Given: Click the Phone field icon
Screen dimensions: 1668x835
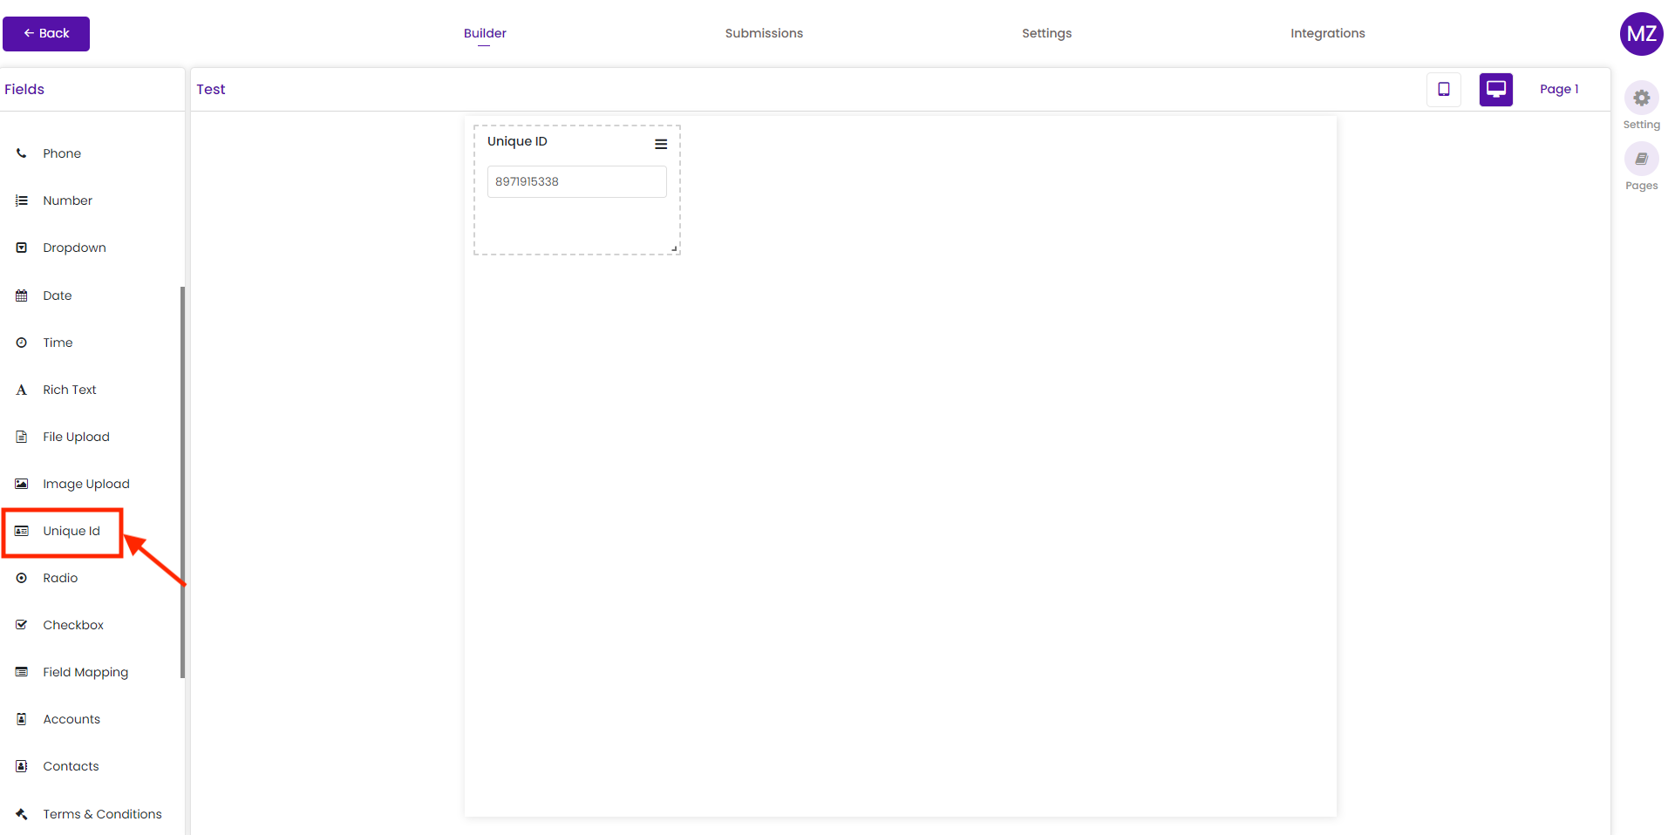Looking at the screenshot, I should pyautogui.click(x=22, y=153).
